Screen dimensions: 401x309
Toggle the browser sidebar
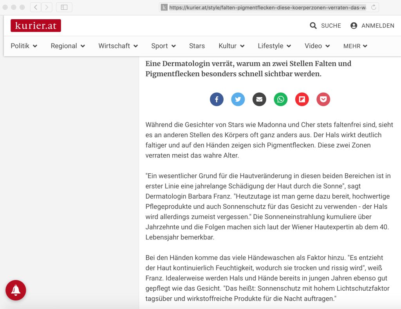tap(64, 7)
